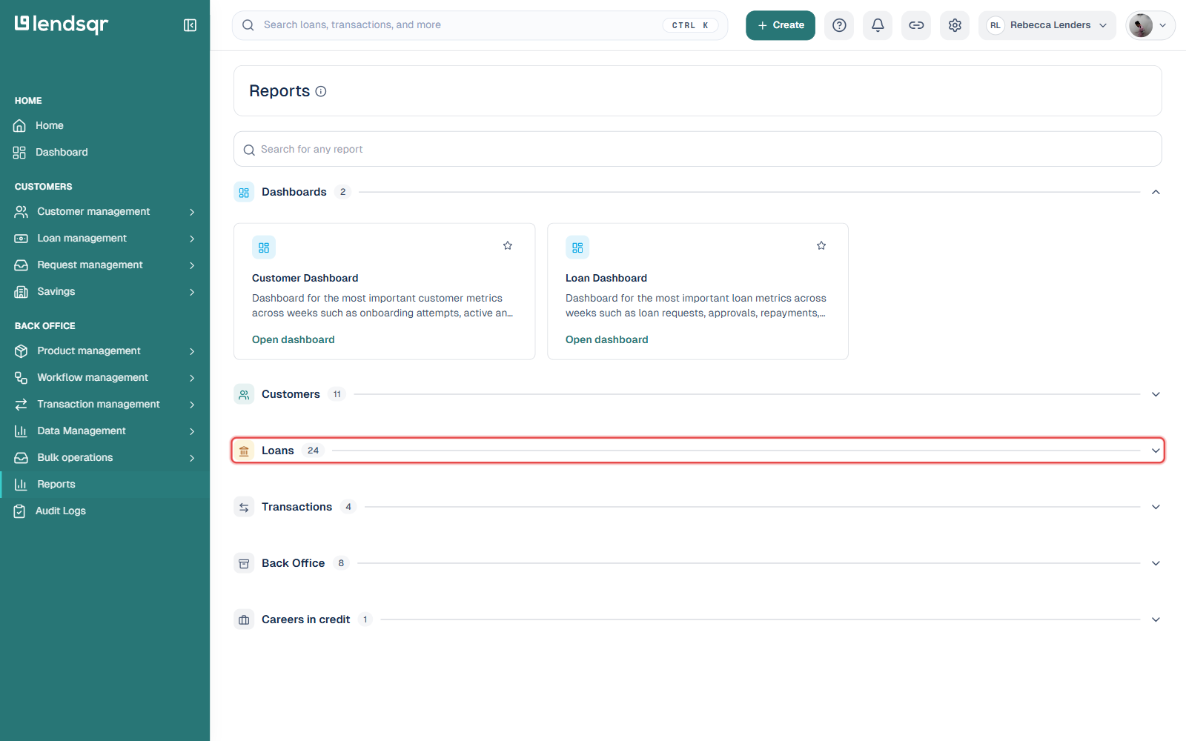
Task: Click the Reports info icon
Action: point(321,91)
